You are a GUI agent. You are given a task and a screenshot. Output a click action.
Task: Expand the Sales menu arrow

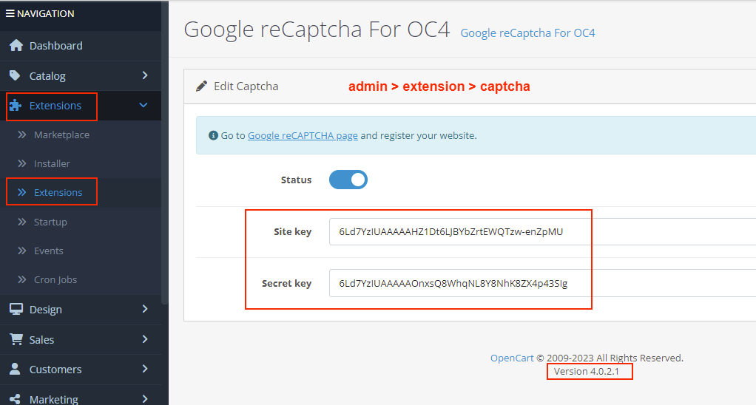pos(145,339)
